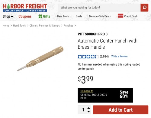
Task: Click the center punch product image
Action: coord(40,59)
